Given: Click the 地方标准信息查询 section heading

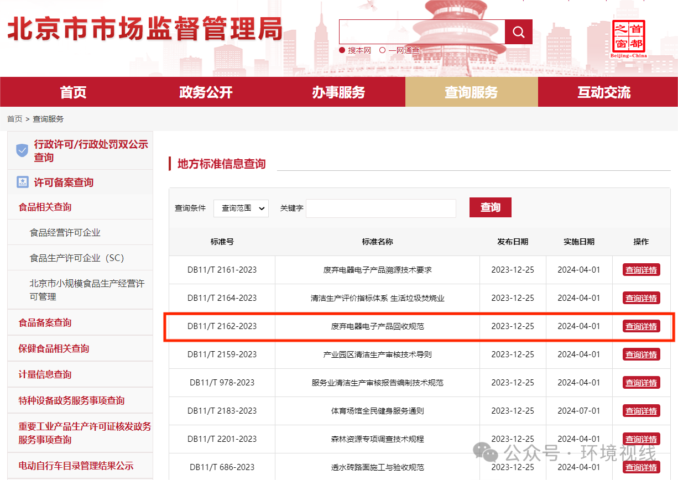Looking at the screenshot, I should tap(221, 164).
